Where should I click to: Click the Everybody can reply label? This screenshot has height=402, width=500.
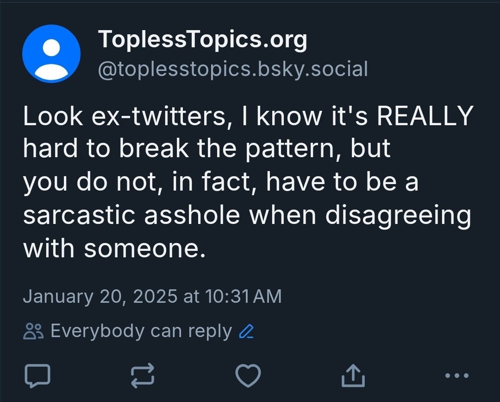pos(141,331)
